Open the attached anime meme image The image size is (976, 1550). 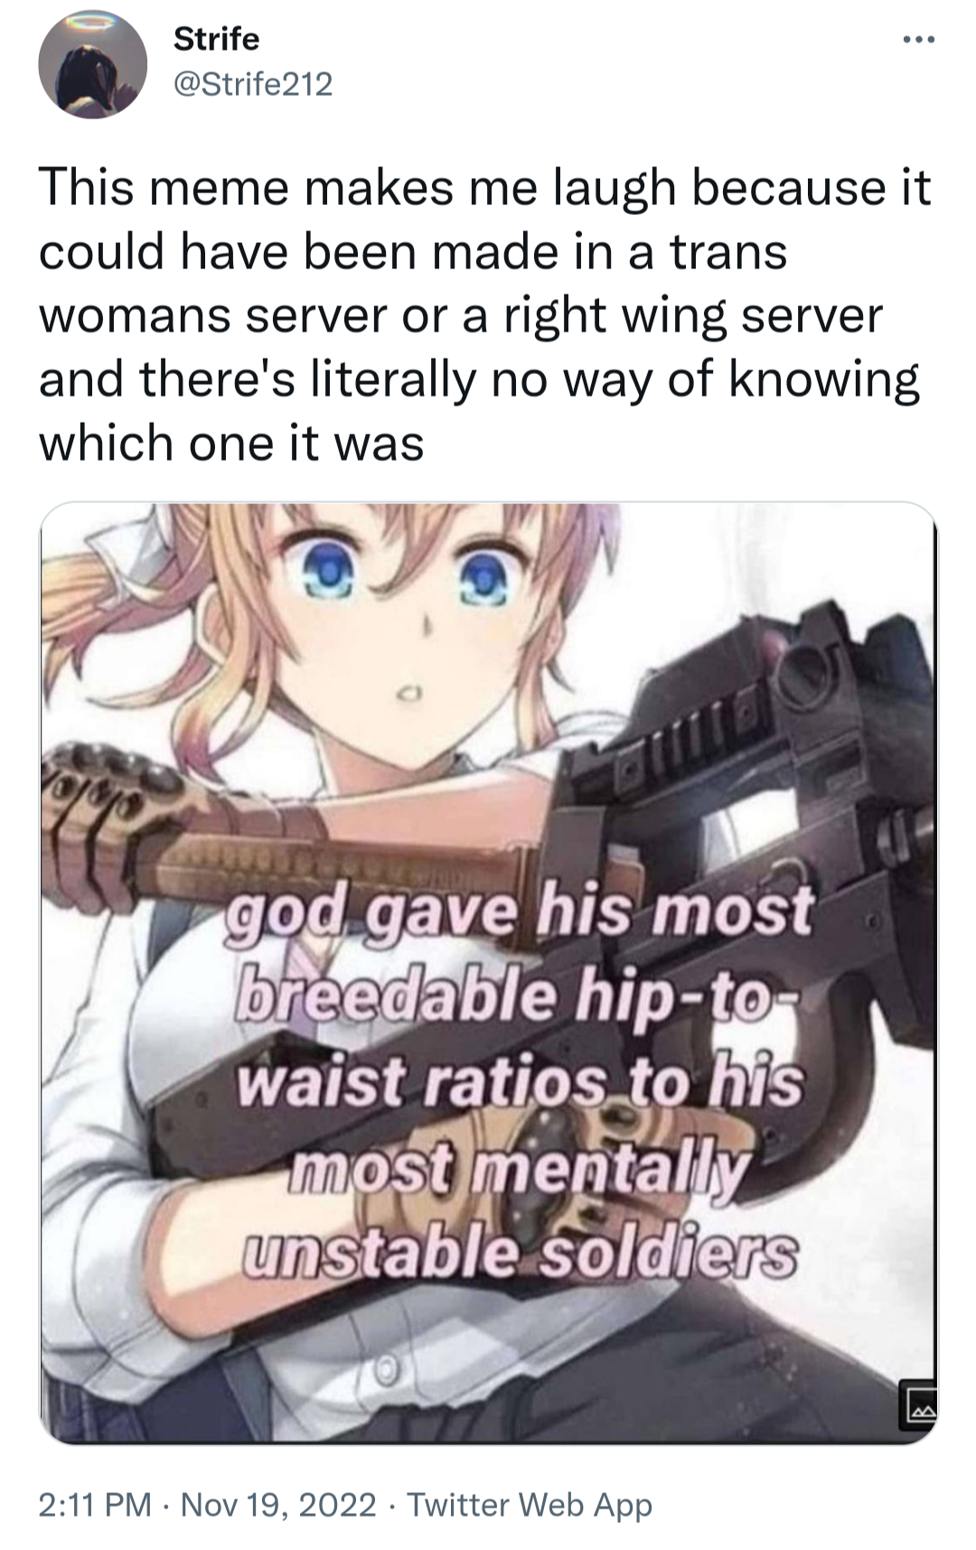pyautogui.click(x=488, y=972)
